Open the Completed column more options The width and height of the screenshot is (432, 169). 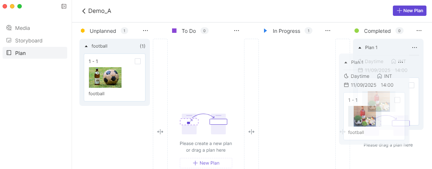pyautogui.click(x=419, y=31)
